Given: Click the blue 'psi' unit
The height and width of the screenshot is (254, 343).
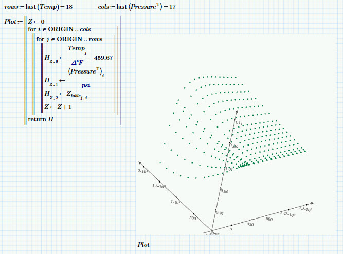Looking at the screenshot, I should pos(86,85).
